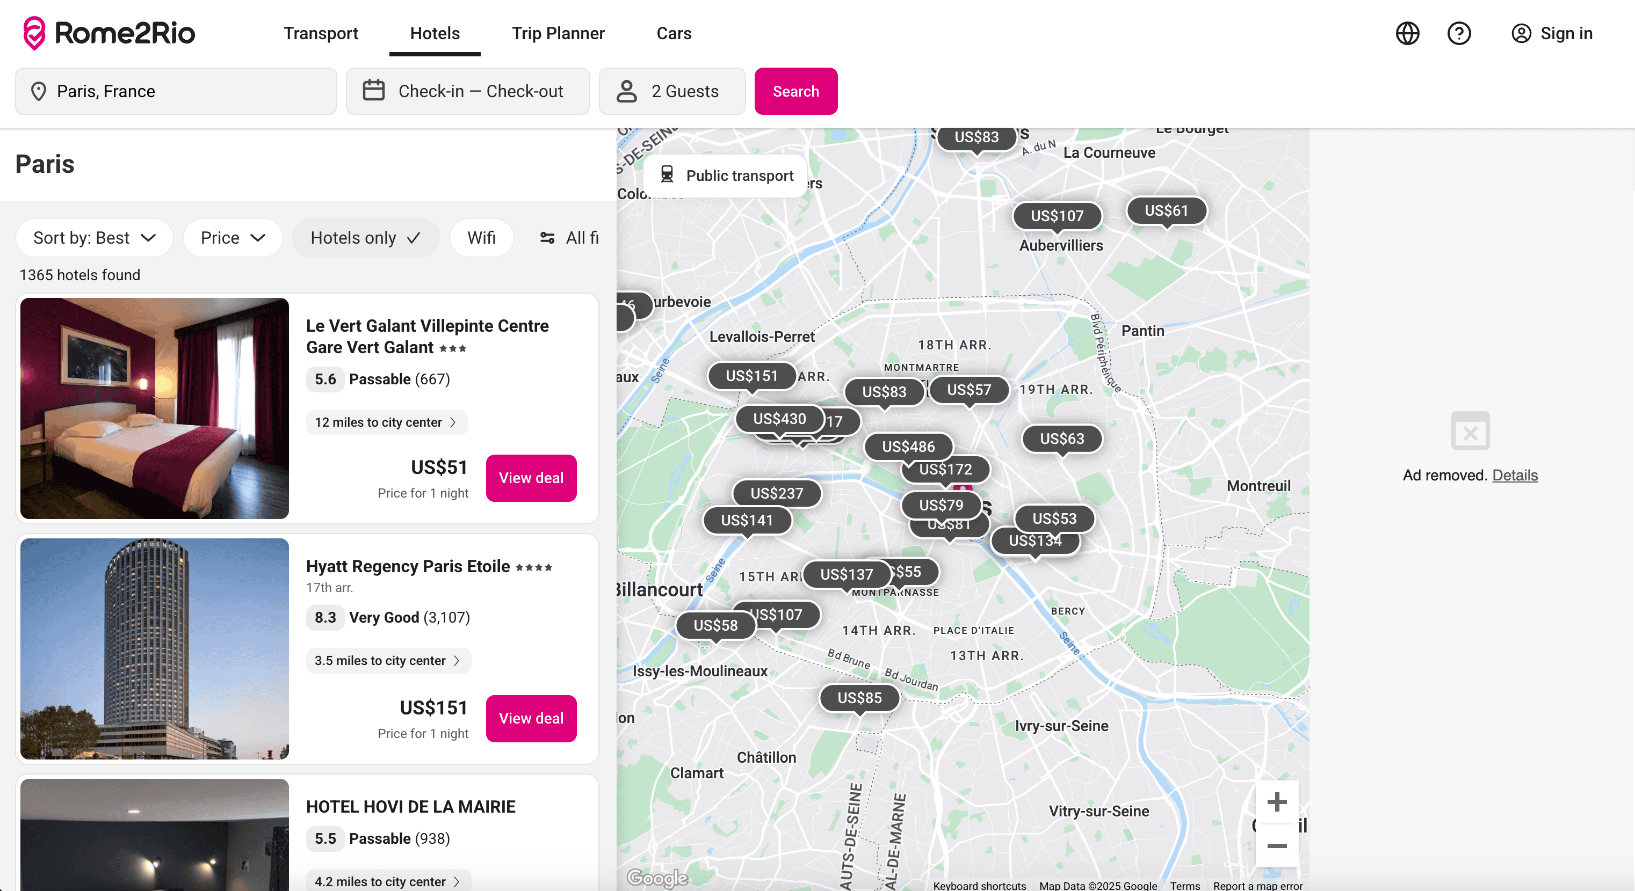Open the help question mark icon
The width and height of the screenshot is (1635, 891).
1458,33
